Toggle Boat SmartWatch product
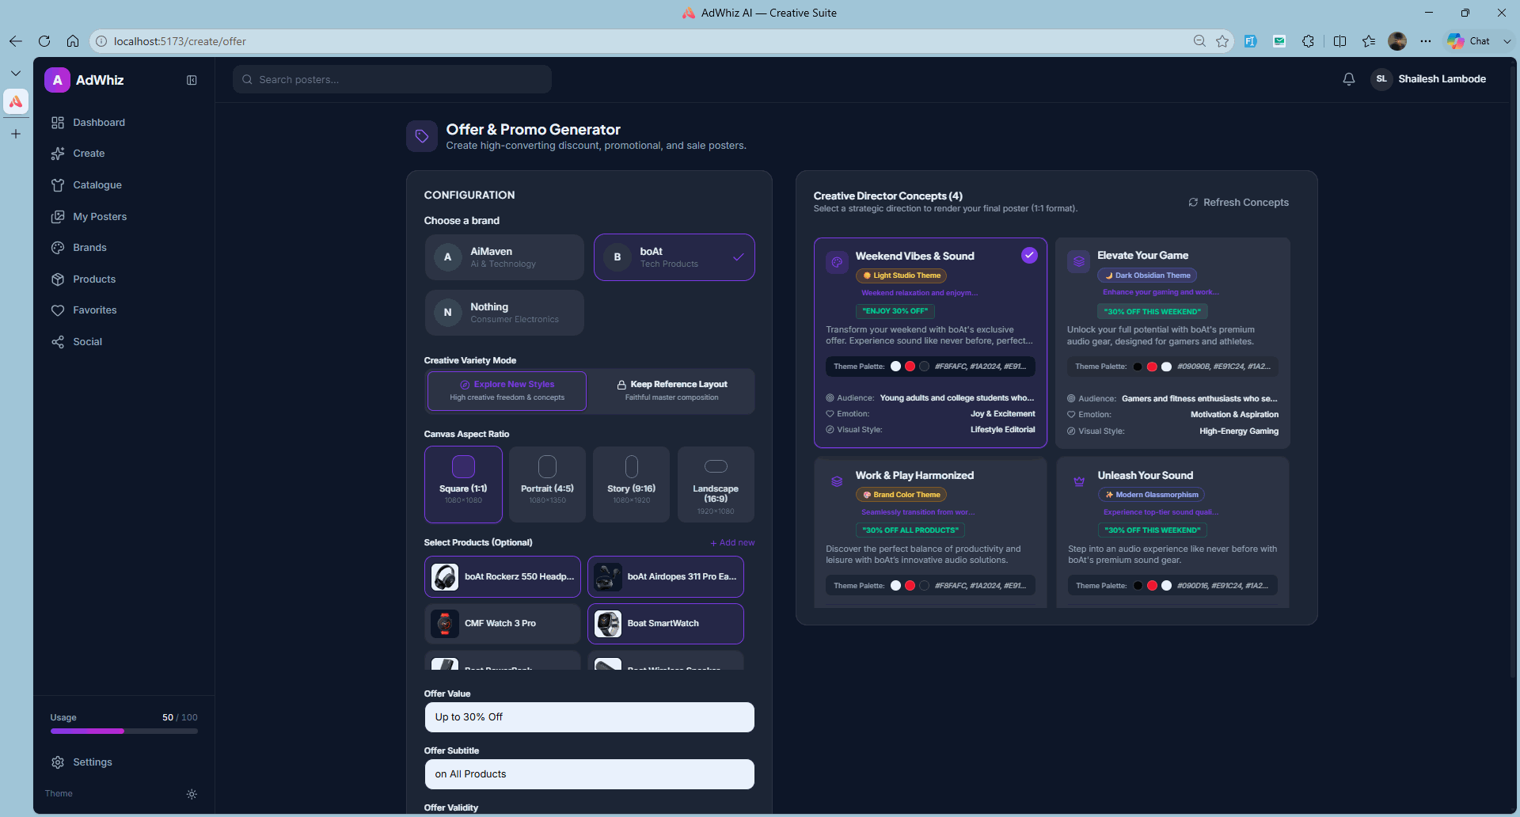1520x817 pixels. [666, 624]
